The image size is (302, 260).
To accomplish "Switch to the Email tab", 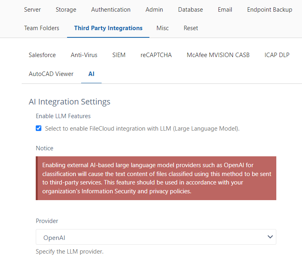I will click(225, 10).
